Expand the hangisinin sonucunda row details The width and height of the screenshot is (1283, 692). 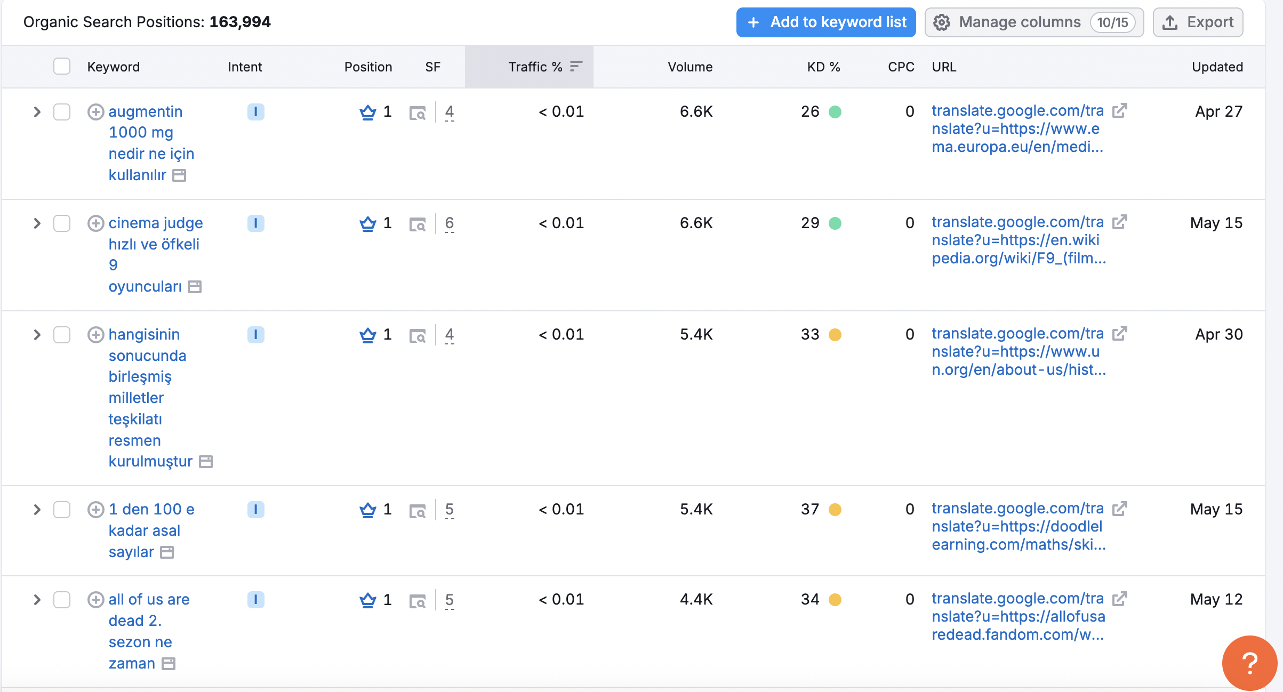click(x=37, y=335)
